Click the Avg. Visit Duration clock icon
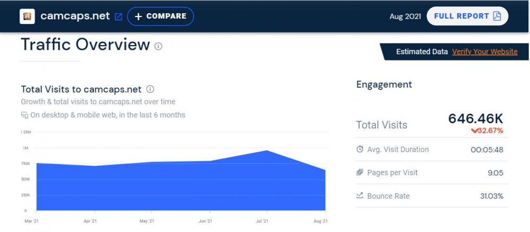 (360, 149)
